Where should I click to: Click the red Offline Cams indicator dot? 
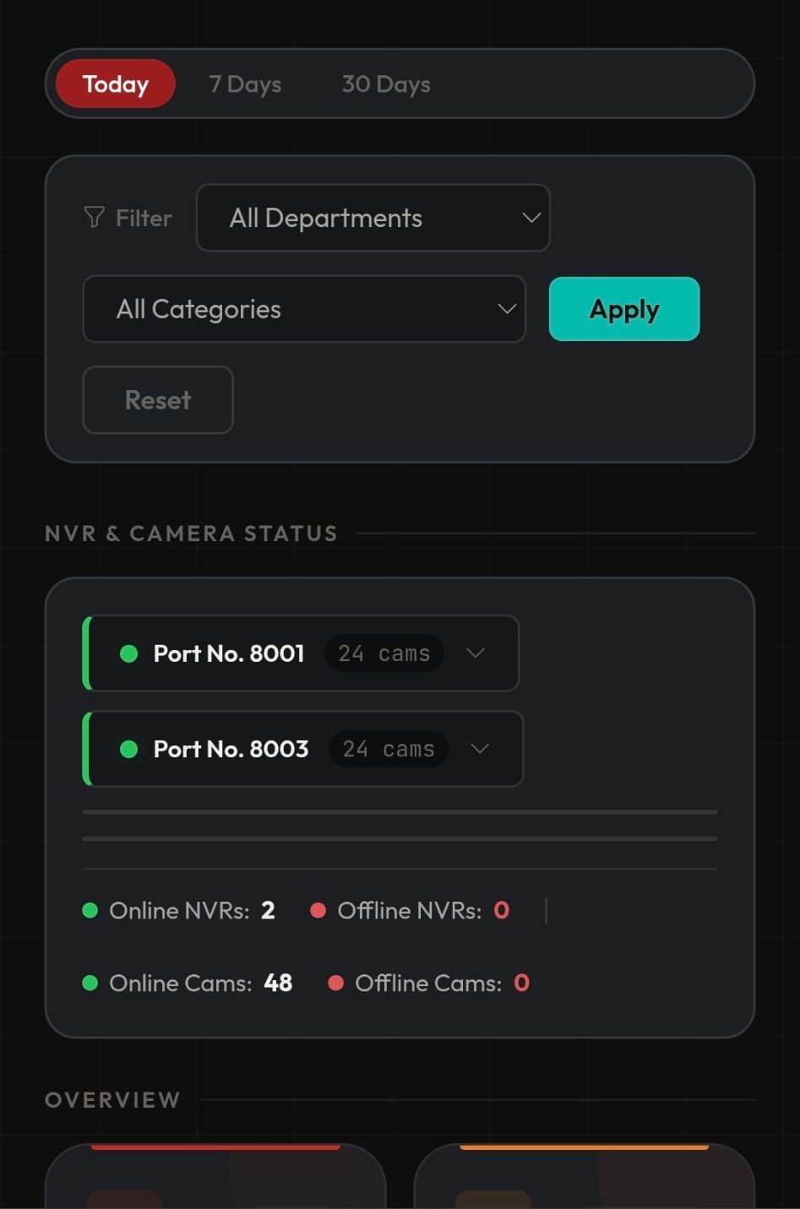coord(335,983)
